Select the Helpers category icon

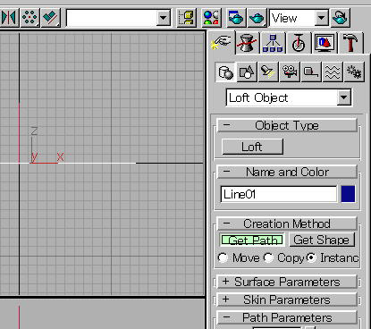coord(311,72)
